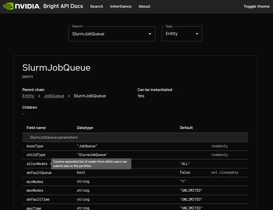Screen dimensions: 273x210
Task: Click the SlurmJobQueue breadcrumb text
Action: click(90, 96)
